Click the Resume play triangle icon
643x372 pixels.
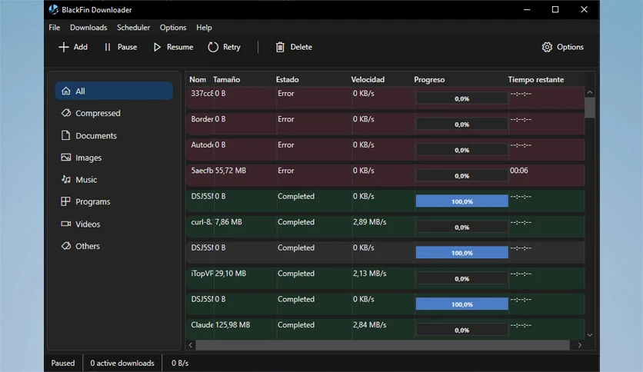click(x=157, y=47)
